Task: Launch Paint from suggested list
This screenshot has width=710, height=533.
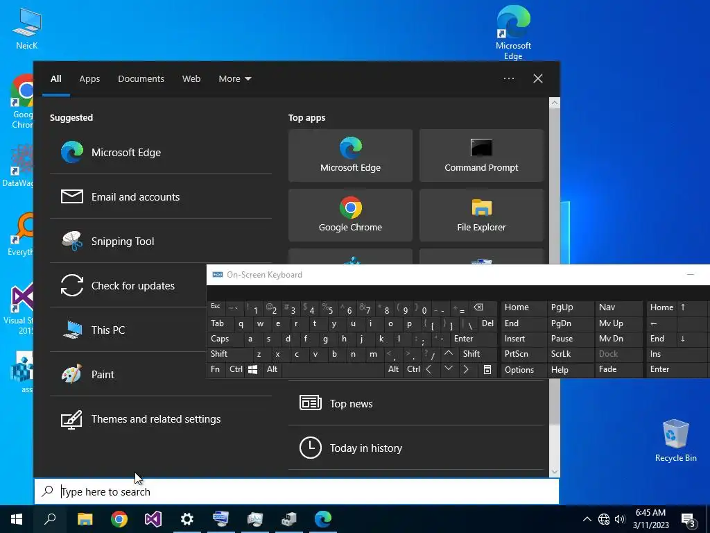Action: click(x=128, y=374)
